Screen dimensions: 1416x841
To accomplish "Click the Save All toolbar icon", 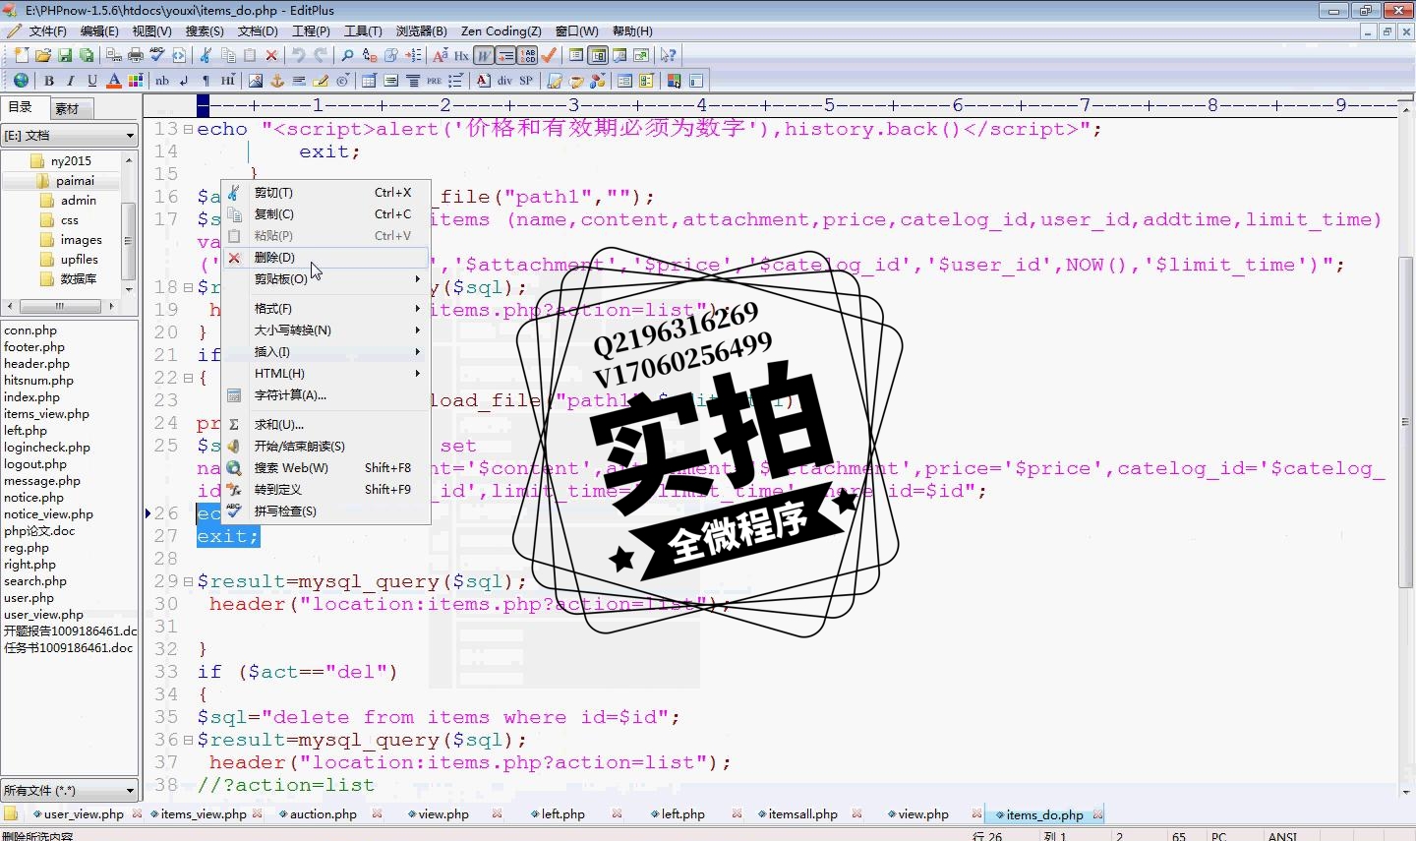I will click(87, 55).
